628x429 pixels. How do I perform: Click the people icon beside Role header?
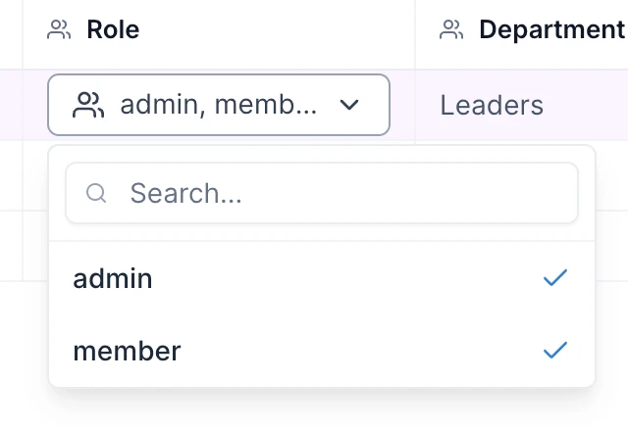[59, 29]
